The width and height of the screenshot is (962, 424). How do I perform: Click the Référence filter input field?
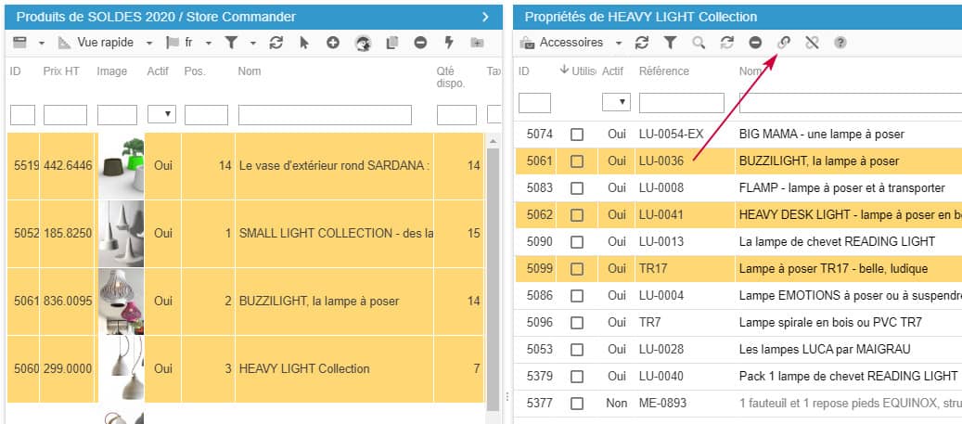(681, 103)
